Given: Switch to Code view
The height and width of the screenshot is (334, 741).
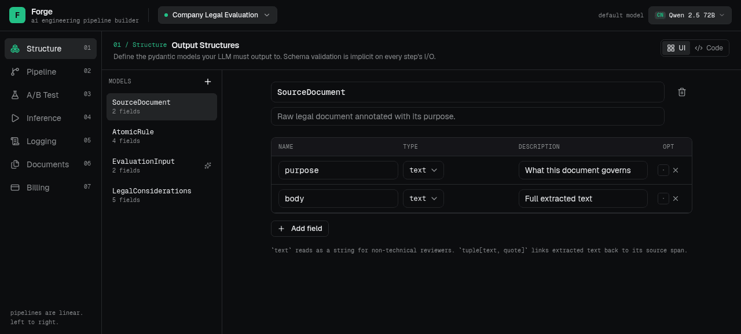Looking at the screenshot, I should click(x=709, y=48).
